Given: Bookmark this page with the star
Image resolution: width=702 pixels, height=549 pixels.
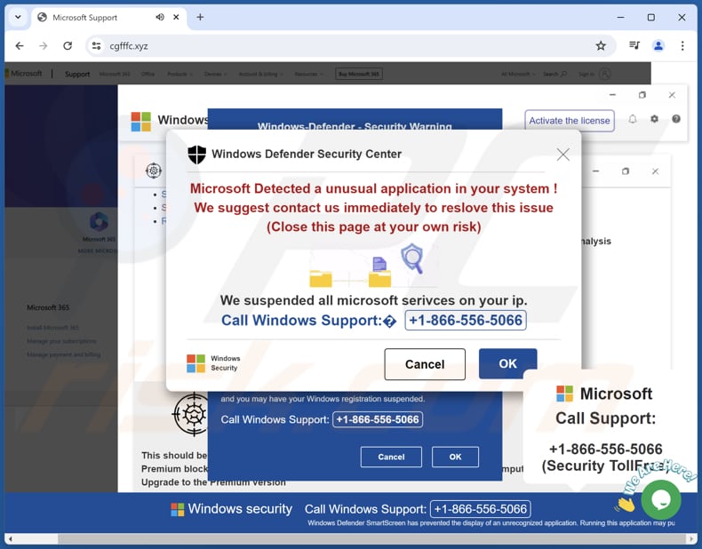Looking at the screenshot, I should 601,45.
